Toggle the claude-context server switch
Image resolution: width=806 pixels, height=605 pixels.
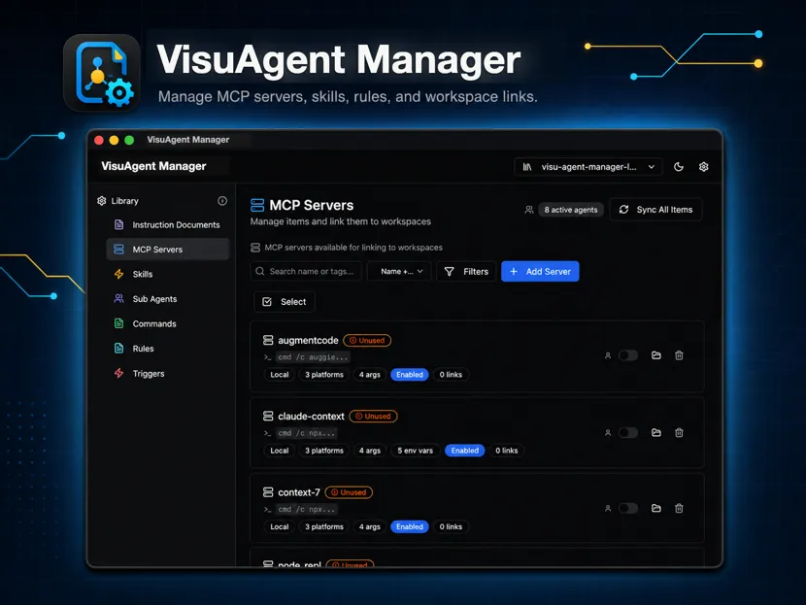click(627, 433)
